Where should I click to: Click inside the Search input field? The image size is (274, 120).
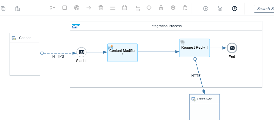coord(265,9)
